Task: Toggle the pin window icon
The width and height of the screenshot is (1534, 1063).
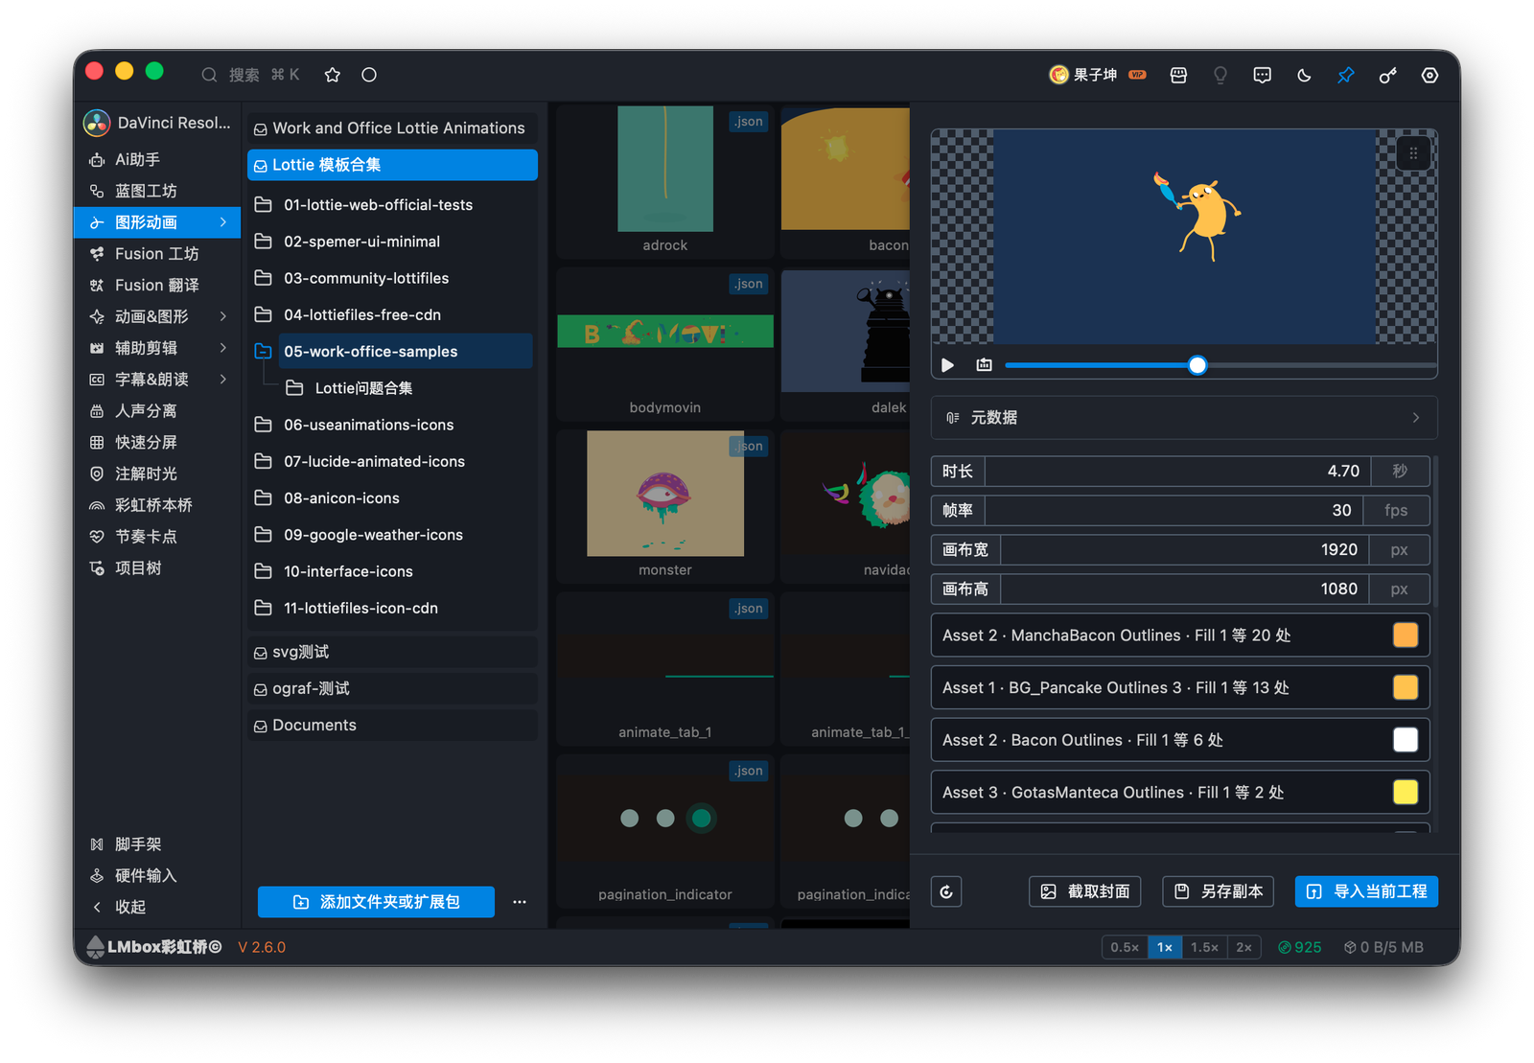Action: coord(1346,75)
